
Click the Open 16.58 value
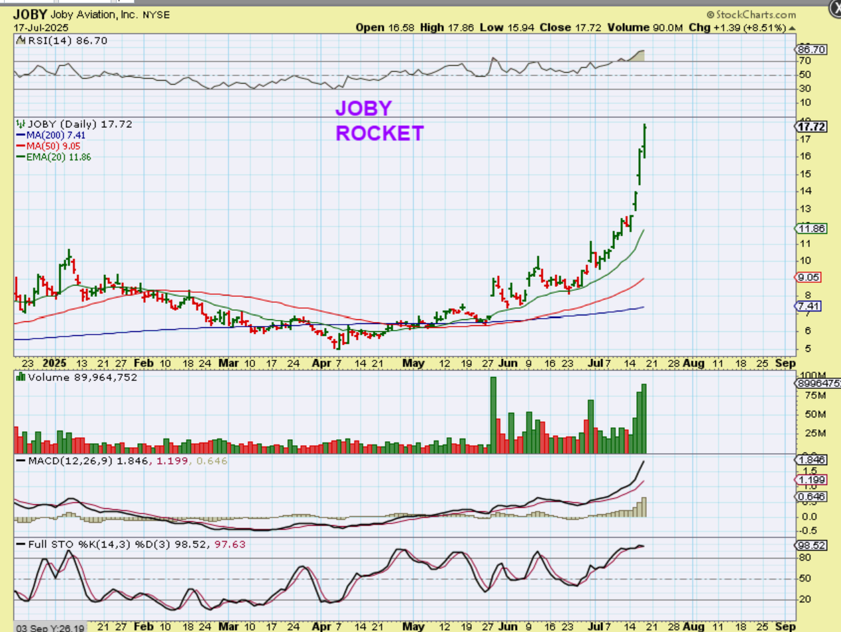click(x=385, y=27)
